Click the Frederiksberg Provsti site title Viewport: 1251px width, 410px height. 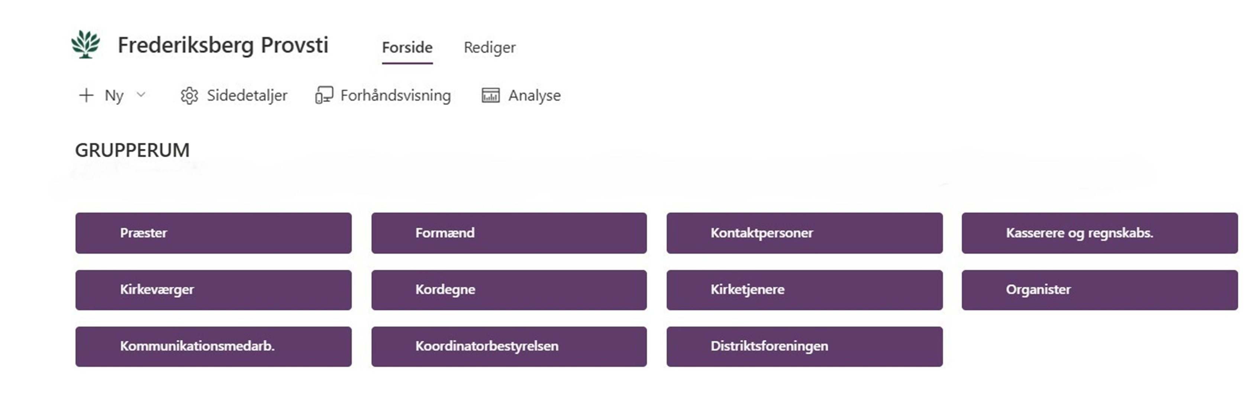tap(223, 45)
